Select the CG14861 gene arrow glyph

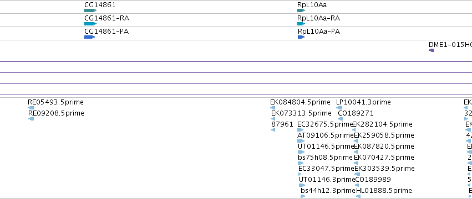click(x=90, y=11)
